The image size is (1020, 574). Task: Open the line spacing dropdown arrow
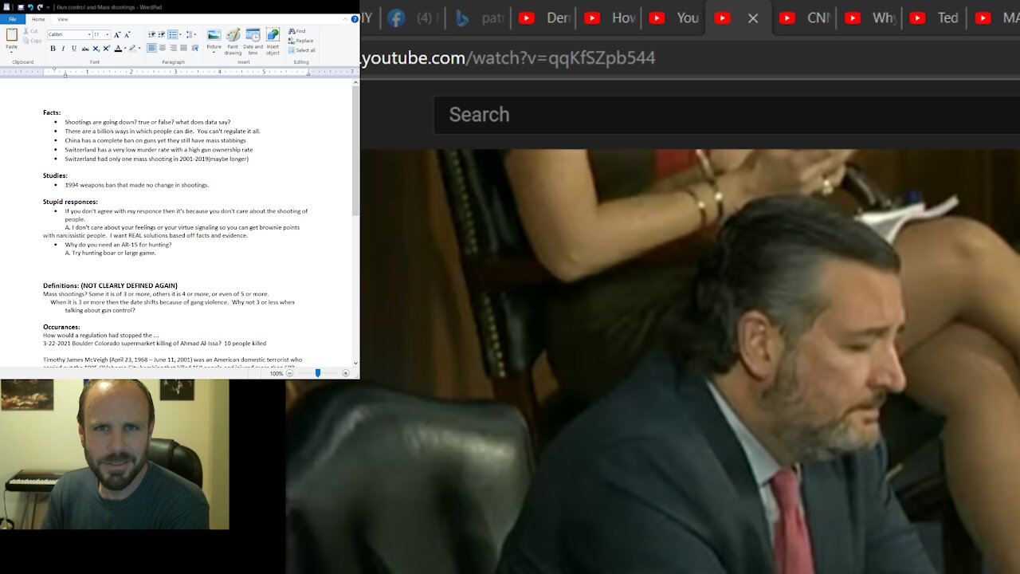coord(195,35)
